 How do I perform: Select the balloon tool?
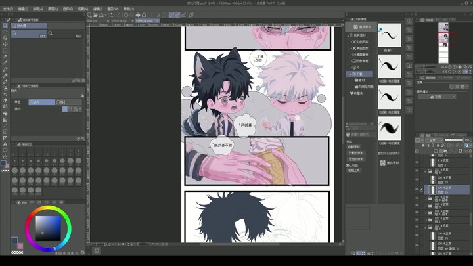click(5, 150)
